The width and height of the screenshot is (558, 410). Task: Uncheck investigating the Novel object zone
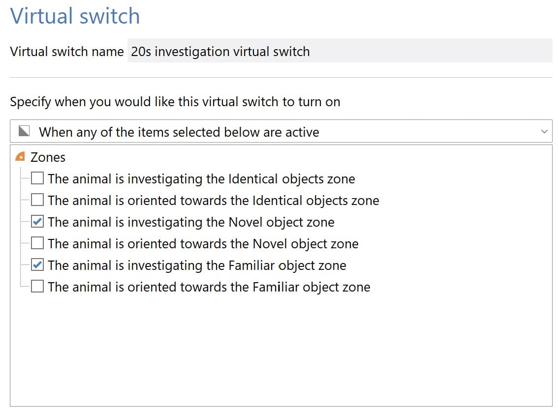[37, 222]
